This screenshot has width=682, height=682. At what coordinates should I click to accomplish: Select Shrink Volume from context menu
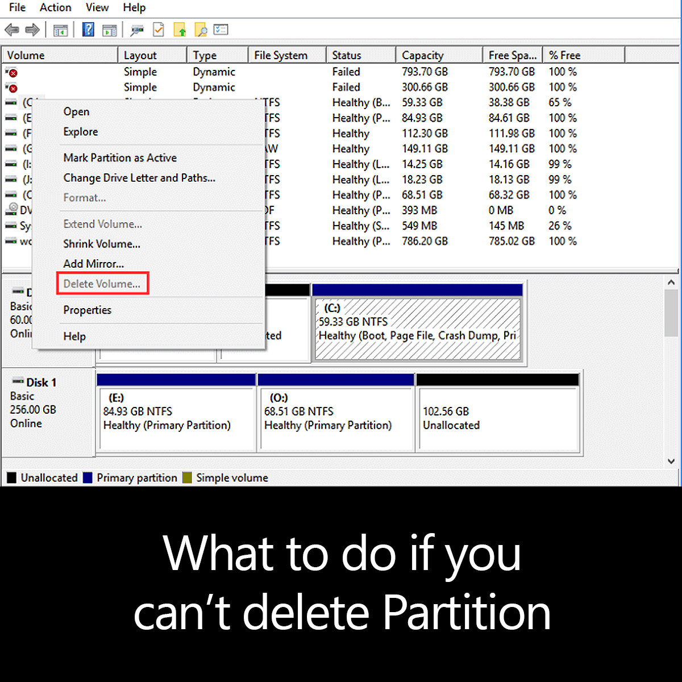(102, 244)
